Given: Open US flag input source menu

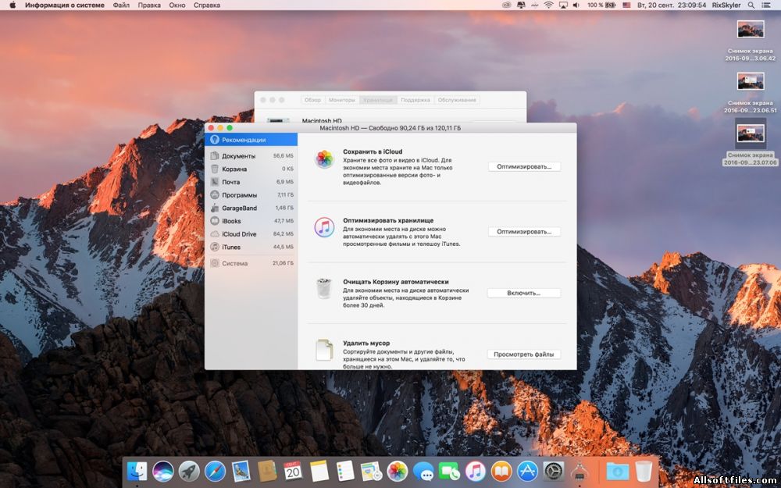Looking at the screenshot, I should pyautogui.click(x=626, y=5).
